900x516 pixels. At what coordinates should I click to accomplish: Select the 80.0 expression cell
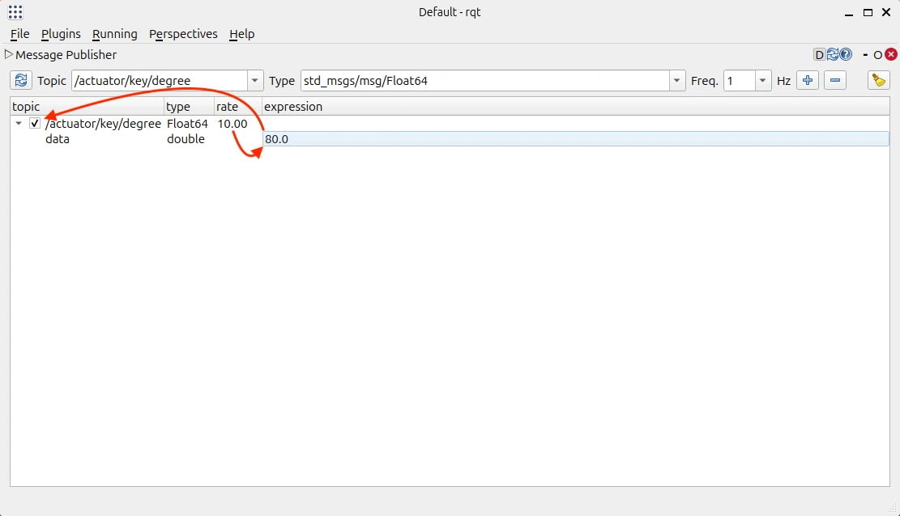(x=576, y=139)
